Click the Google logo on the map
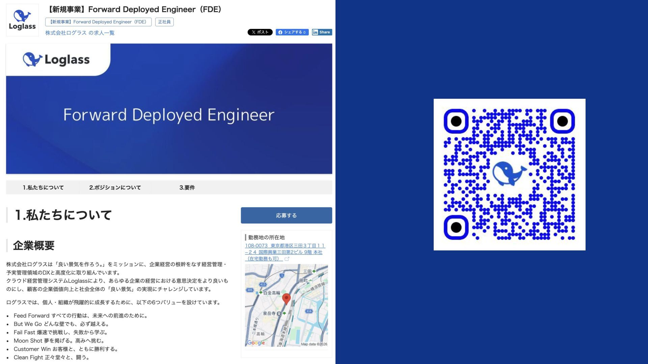648x364 pixels. coord(256,343)
